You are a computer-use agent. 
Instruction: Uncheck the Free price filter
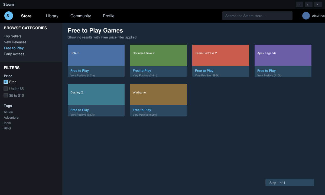point(6,82)
